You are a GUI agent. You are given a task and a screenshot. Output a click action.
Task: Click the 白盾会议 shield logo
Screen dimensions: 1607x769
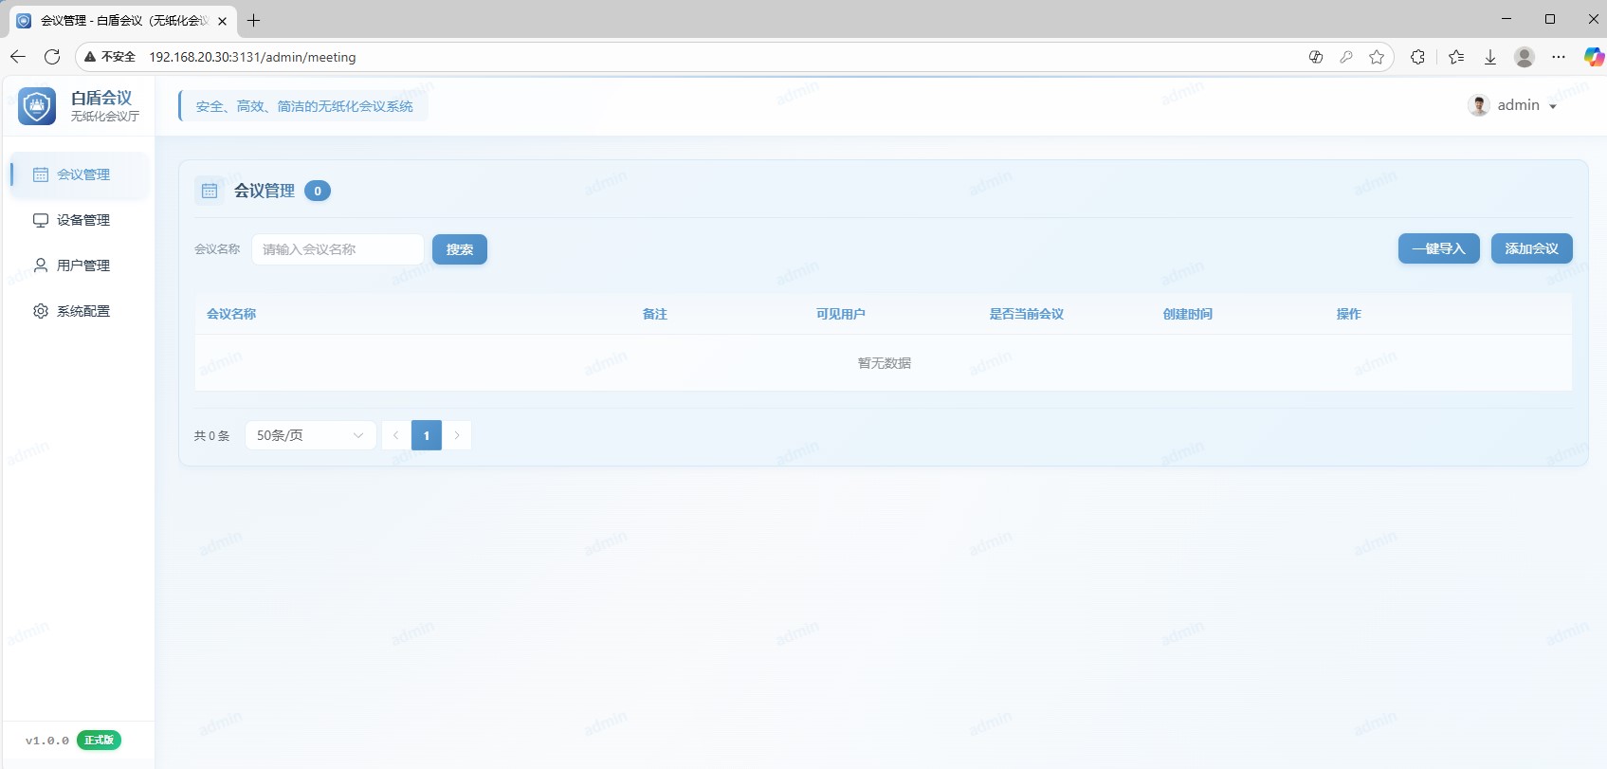(x=37, y=106)
